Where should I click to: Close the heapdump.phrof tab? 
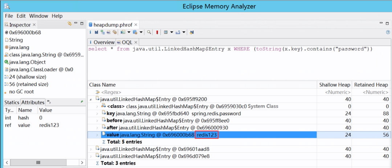(x=136, y=25)
